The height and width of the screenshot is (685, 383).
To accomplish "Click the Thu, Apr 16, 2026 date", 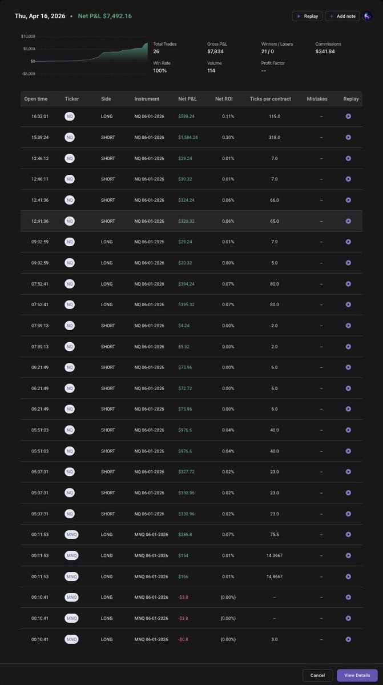I will [40, 16].
